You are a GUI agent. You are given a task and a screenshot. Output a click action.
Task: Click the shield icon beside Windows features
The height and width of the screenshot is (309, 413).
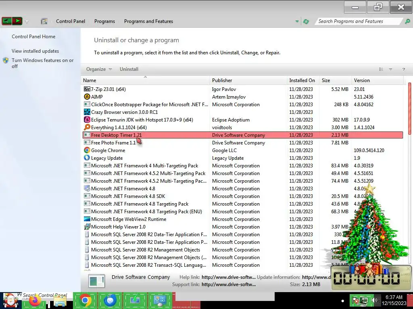(6, 60)
